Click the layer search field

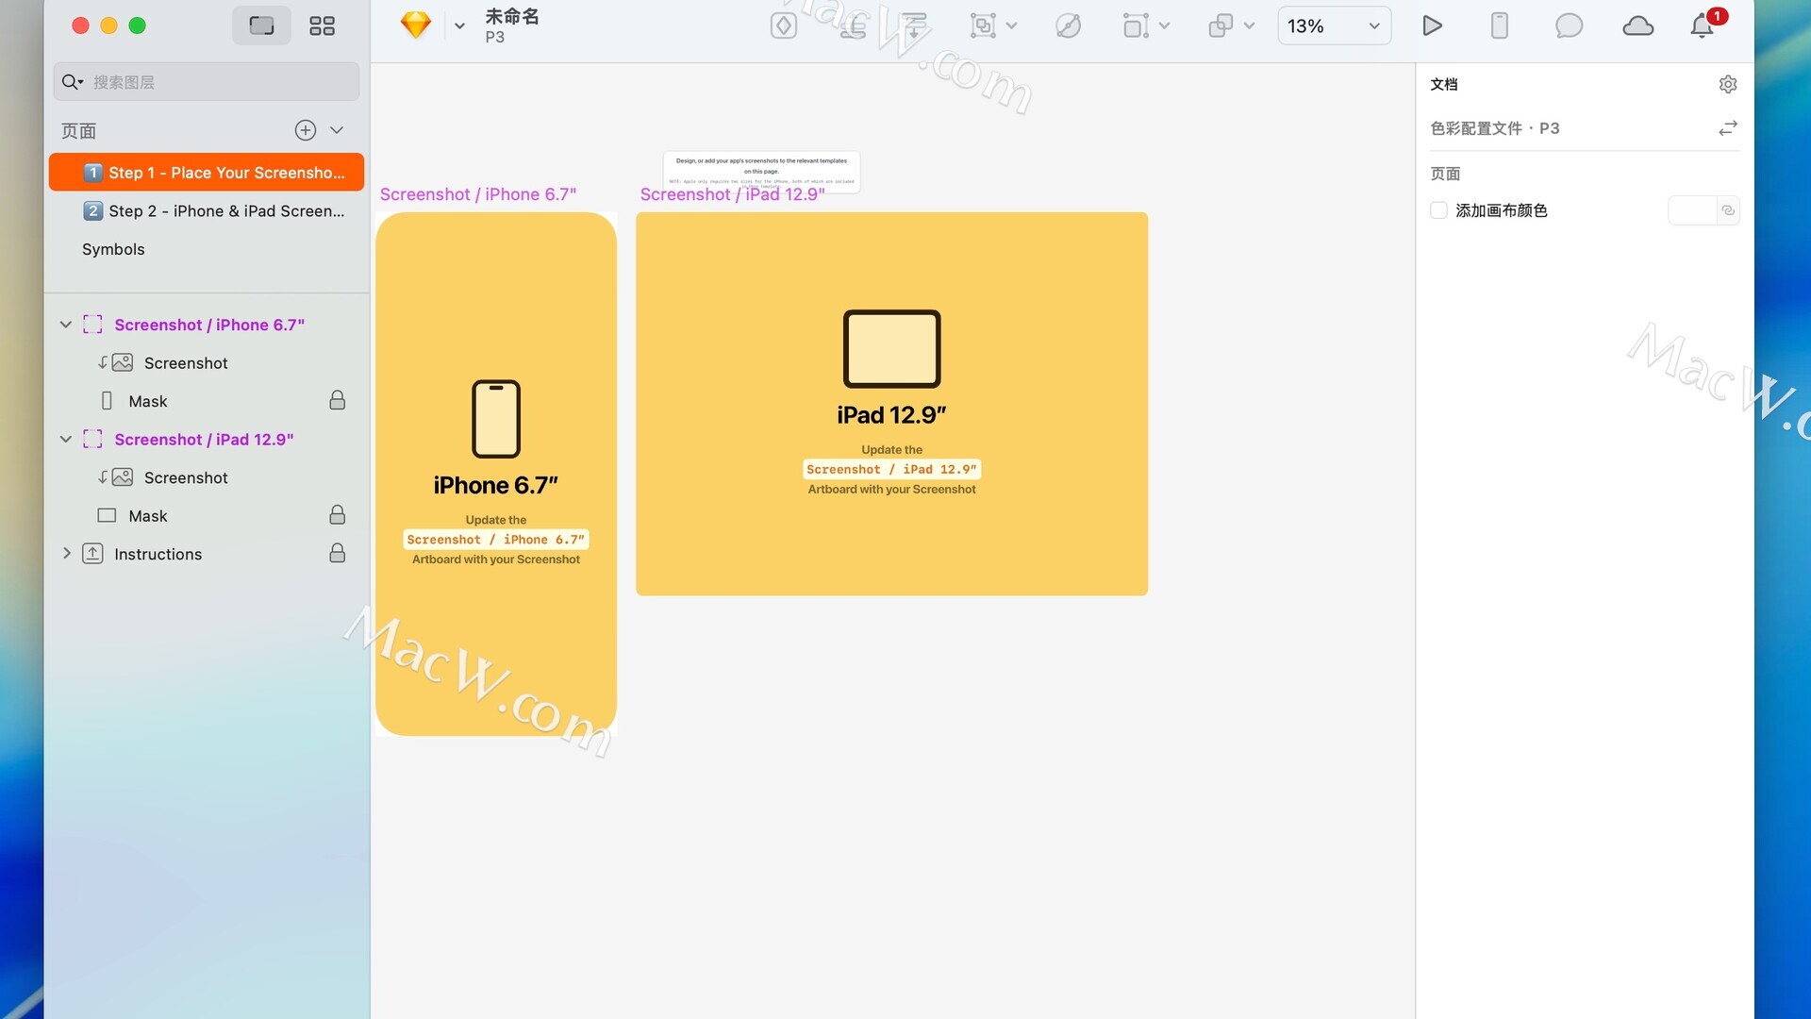tap(207, 82)
